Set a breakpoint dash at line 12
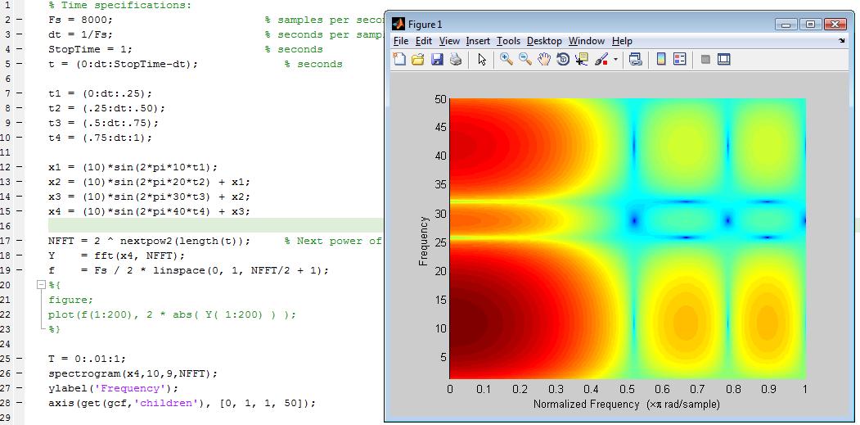This screenshot has height=425, width=860. 20,167
